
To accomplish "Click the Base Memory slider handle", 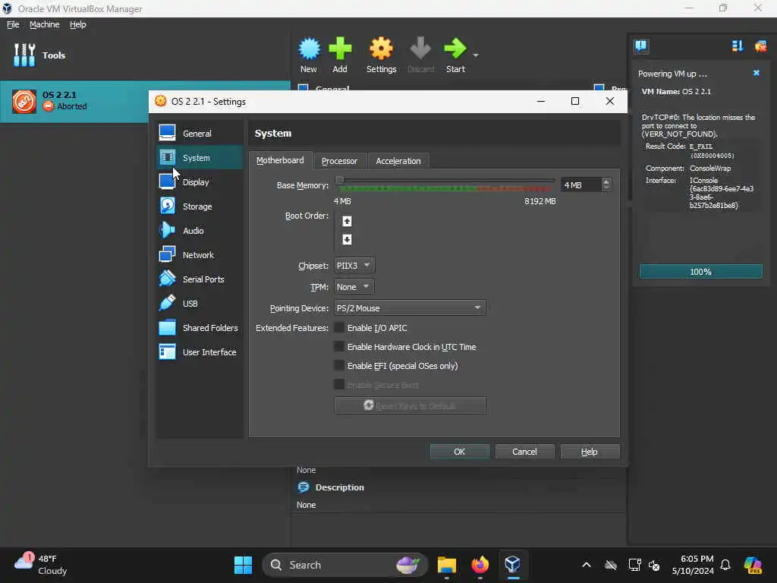I will tap(339, 180).
